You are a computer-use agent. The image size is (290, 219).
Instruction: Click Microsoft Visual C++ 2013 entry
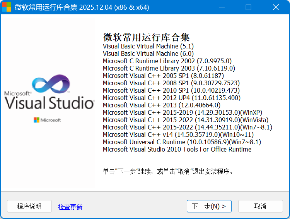[x=161, y=105]
